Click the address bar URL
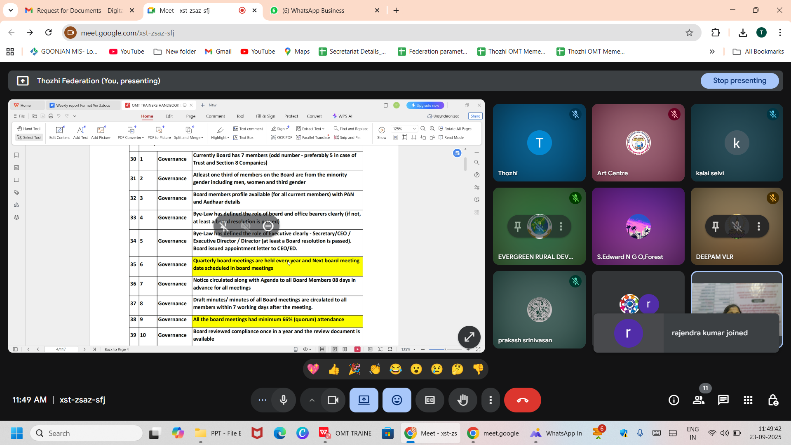Screen dimensions: 791x445 [127, 33]
